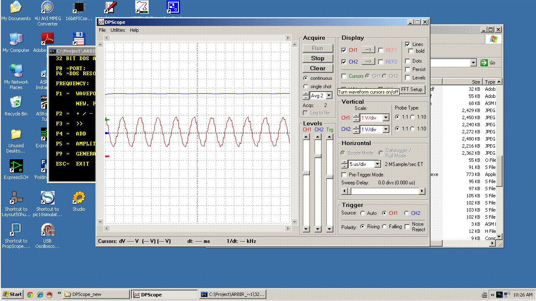Open Studio gear desktop icon
This screenshot has height=301, width=536.
[x=79, y=202]
